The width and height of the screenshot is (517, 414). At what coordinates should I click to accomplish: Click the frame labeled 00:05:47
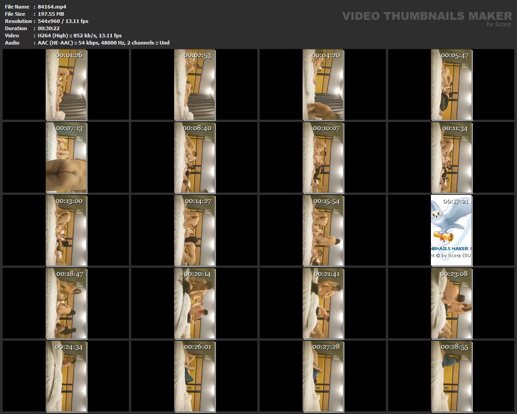pyautogui.click(x=452, y=85)
